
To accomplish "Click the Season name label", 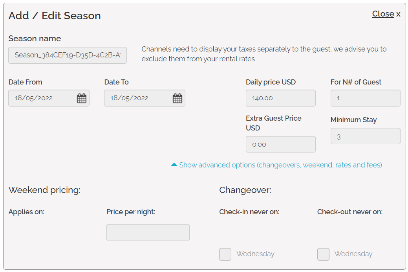I will click(x=35, y=39).
